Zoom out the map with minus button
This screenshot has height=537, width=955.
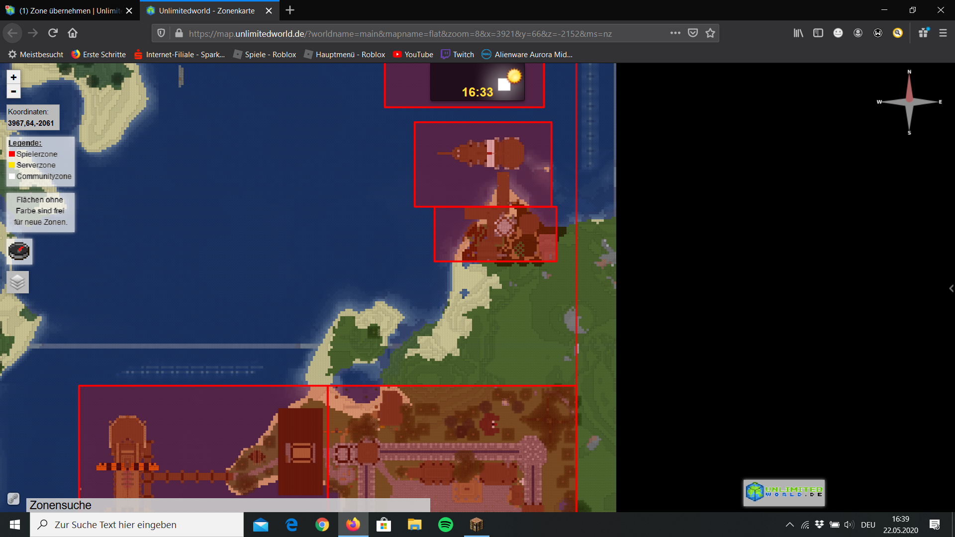[x=13, y=91]
